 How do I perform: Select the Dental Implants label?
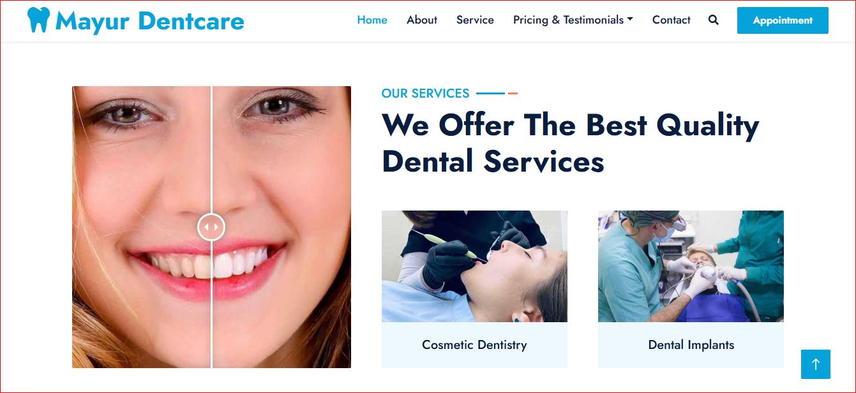pyautogui.click(x=691, y=345)
